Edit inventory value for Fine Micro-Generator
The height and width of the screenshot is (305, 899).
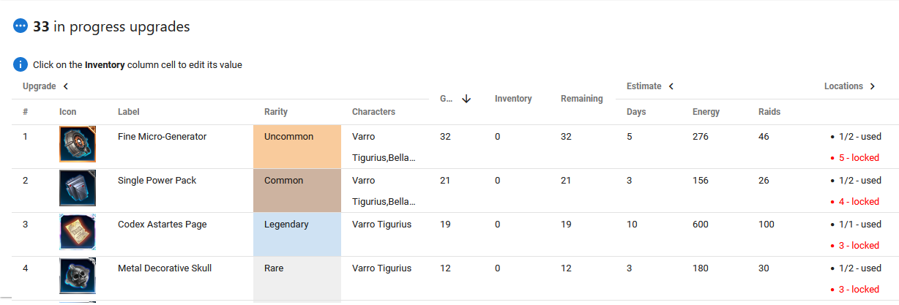coord(498,137)
